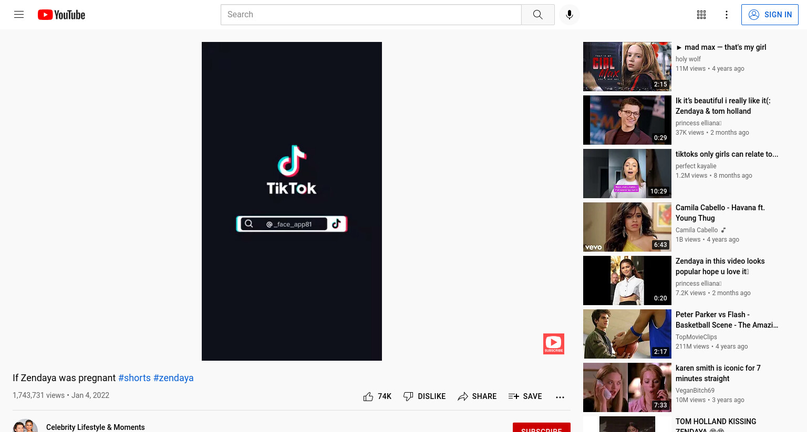This screenshot has height=432, width=807.
Task: Click the SIGN IN button
Action: [770, 15]
